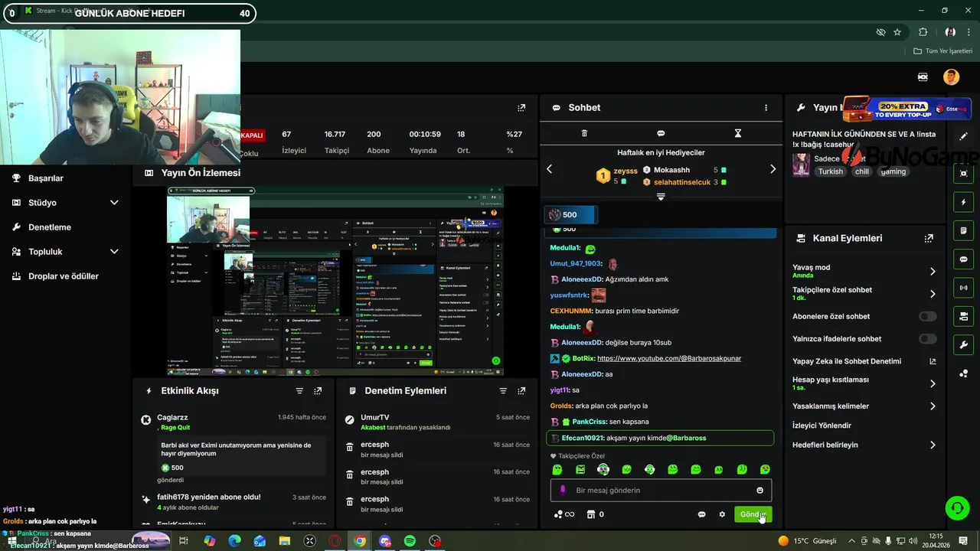Image resolution: width=980 pixels, height=551 pixels.
Task: Open the green headset support button
Action: click(x=956, y=507)
